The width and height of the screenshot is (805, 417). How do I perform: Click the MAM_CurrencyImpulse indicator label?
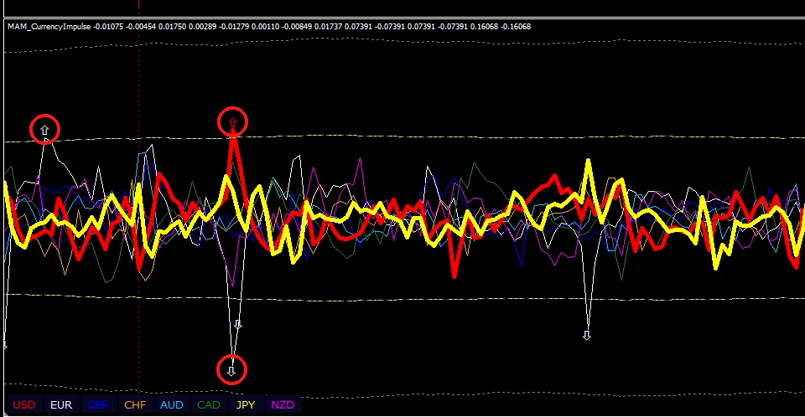(49, 26)
